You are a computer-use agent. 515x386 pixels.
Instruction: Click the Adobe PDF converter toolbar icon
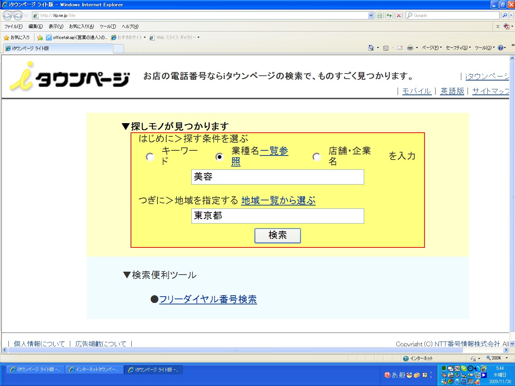click(507, 26)
